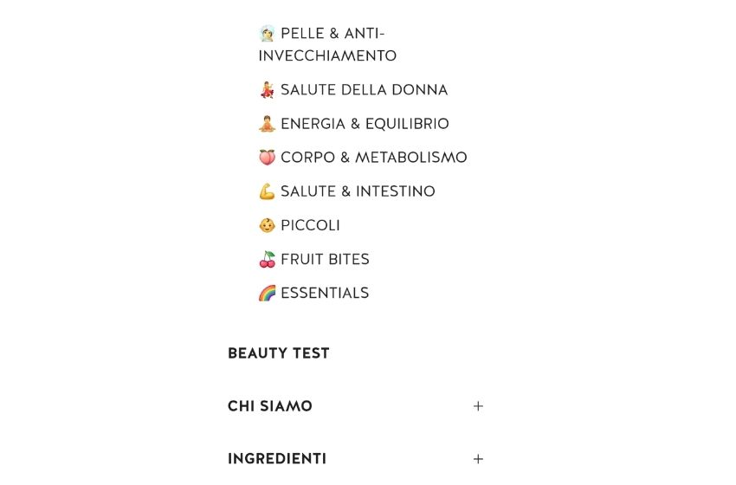
Task: Open the Ingredienti menu section
Action: click(277, 459)
